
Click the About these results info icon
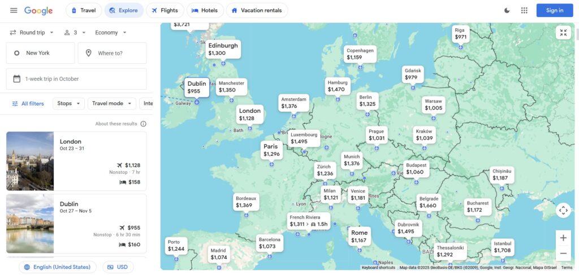pyautogui.click(x=143, y=124)
